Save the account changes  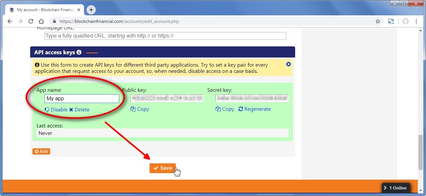pyautogui.click(x=163, y=168)
